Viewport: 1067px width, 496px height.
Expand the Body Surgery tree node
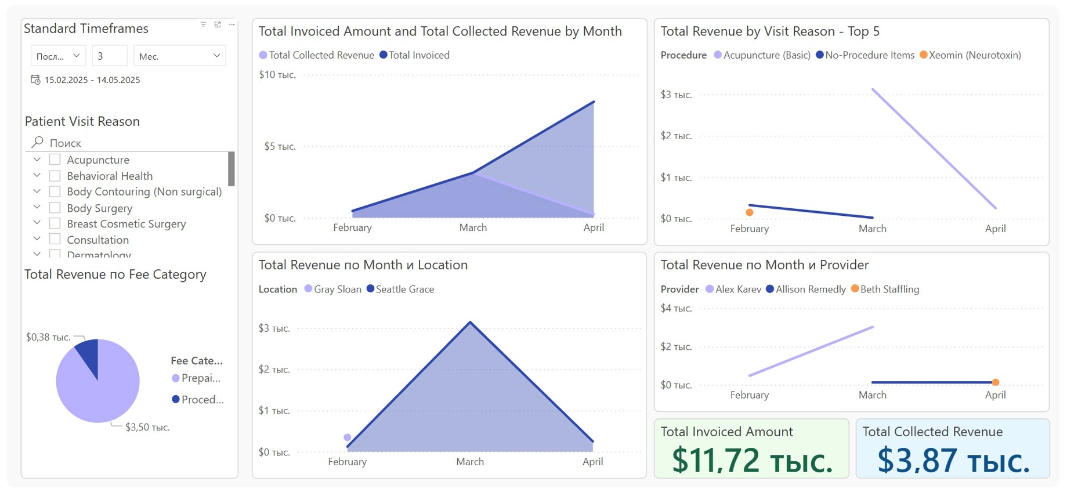pyautogui.click(x=37, y=207)
